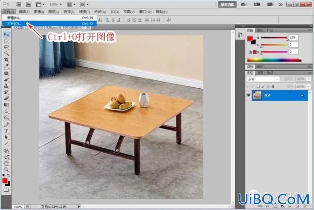
Task: Click the Essentials workspace button
Action: [227, 4]
